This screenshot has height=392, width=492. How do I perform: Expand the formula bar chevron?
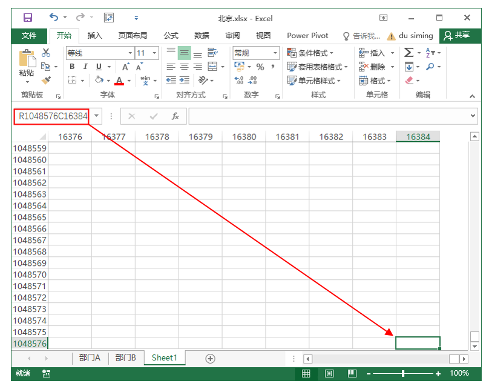[x=473, y=116]
